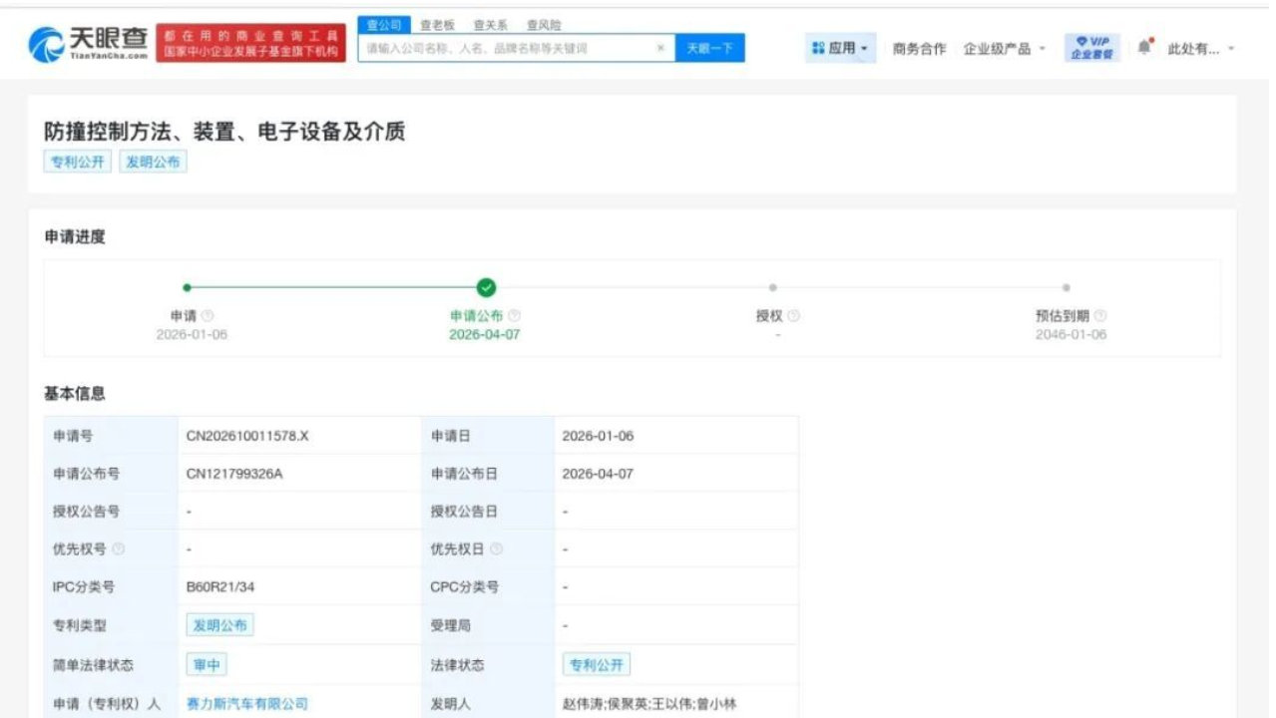Expand 企业级产品 dropdown
Image resolution: width=1276 pixels, height=718 pixels.
tap(1005, 48)
